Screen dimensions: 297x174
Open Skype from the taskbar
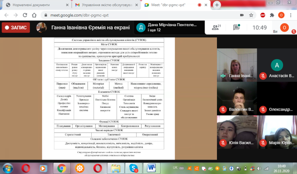(x=134, y=168)
